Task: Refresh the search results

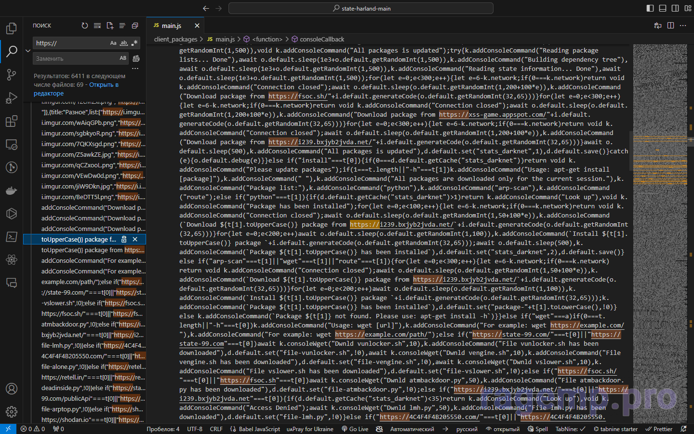Action: 85,26
